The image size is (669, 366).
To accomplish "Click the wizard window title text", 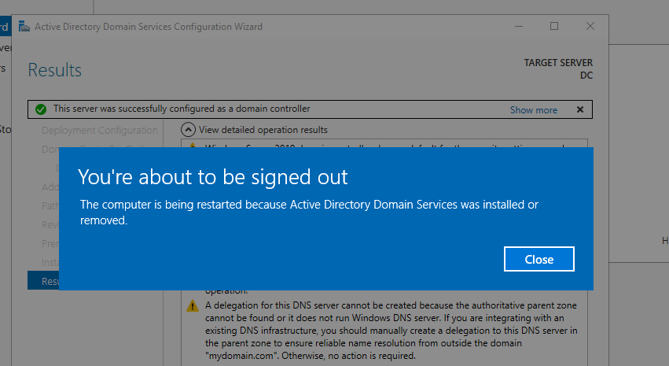I will (x=149, y=27).
